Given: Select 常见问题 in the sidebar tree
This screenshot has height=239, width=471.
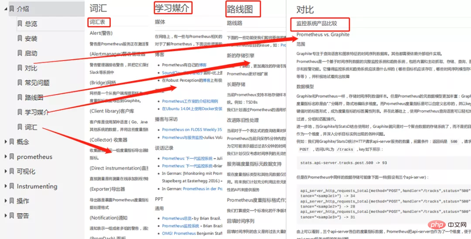Looking at the screenshot, I should tap(37, 82).
